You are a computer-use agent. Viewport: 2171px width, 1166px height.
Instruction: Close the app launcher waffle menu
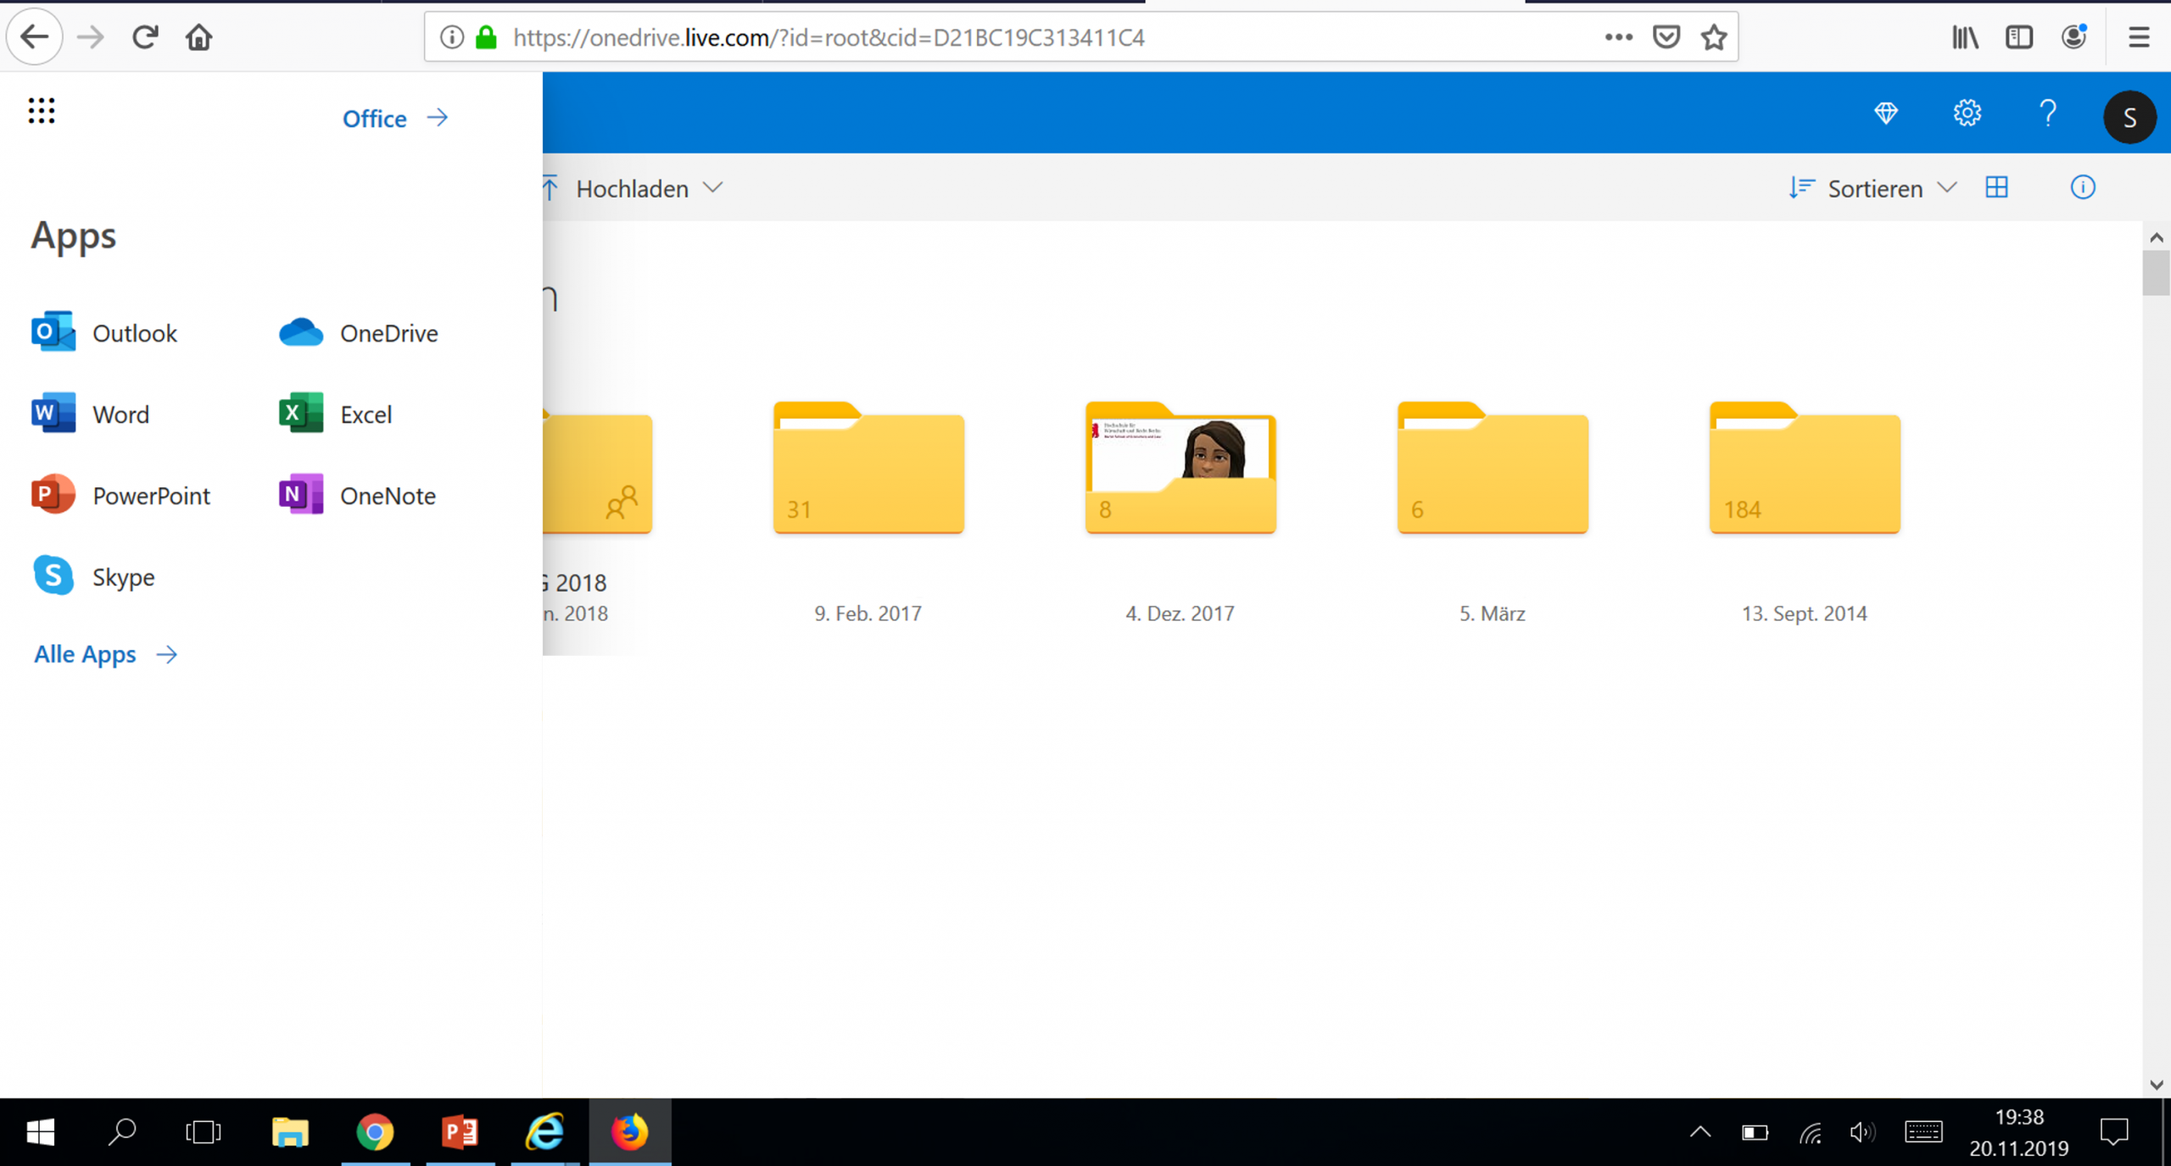[x=42, y=111]
